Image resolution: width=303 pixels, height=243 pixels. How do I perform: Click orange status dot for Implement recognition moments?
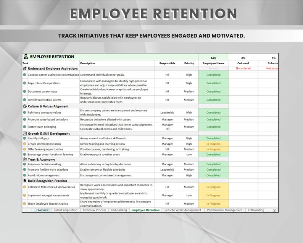click(24, 195)
